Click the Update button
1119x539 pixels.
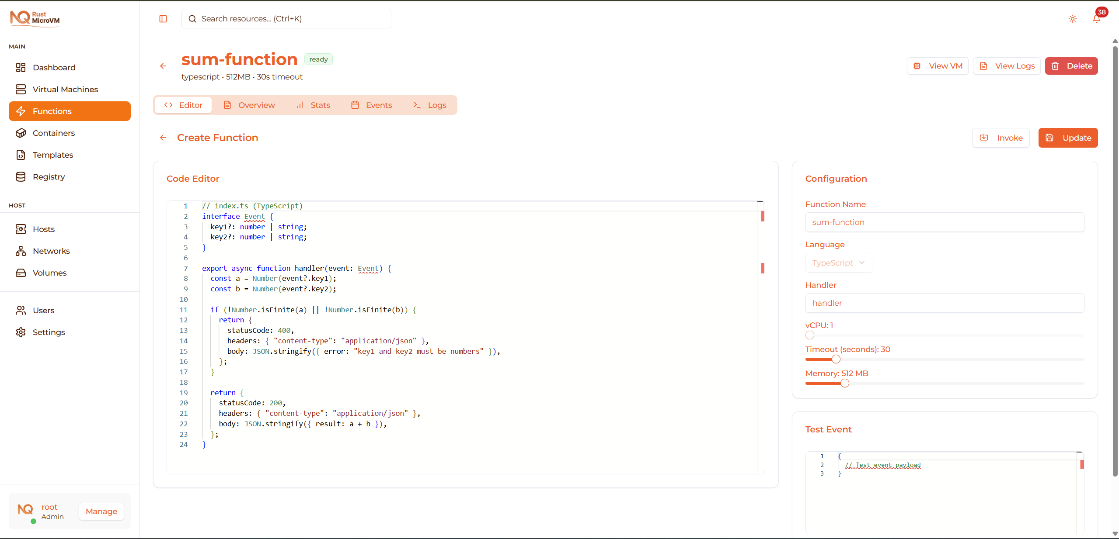(x=1068, y=138)
